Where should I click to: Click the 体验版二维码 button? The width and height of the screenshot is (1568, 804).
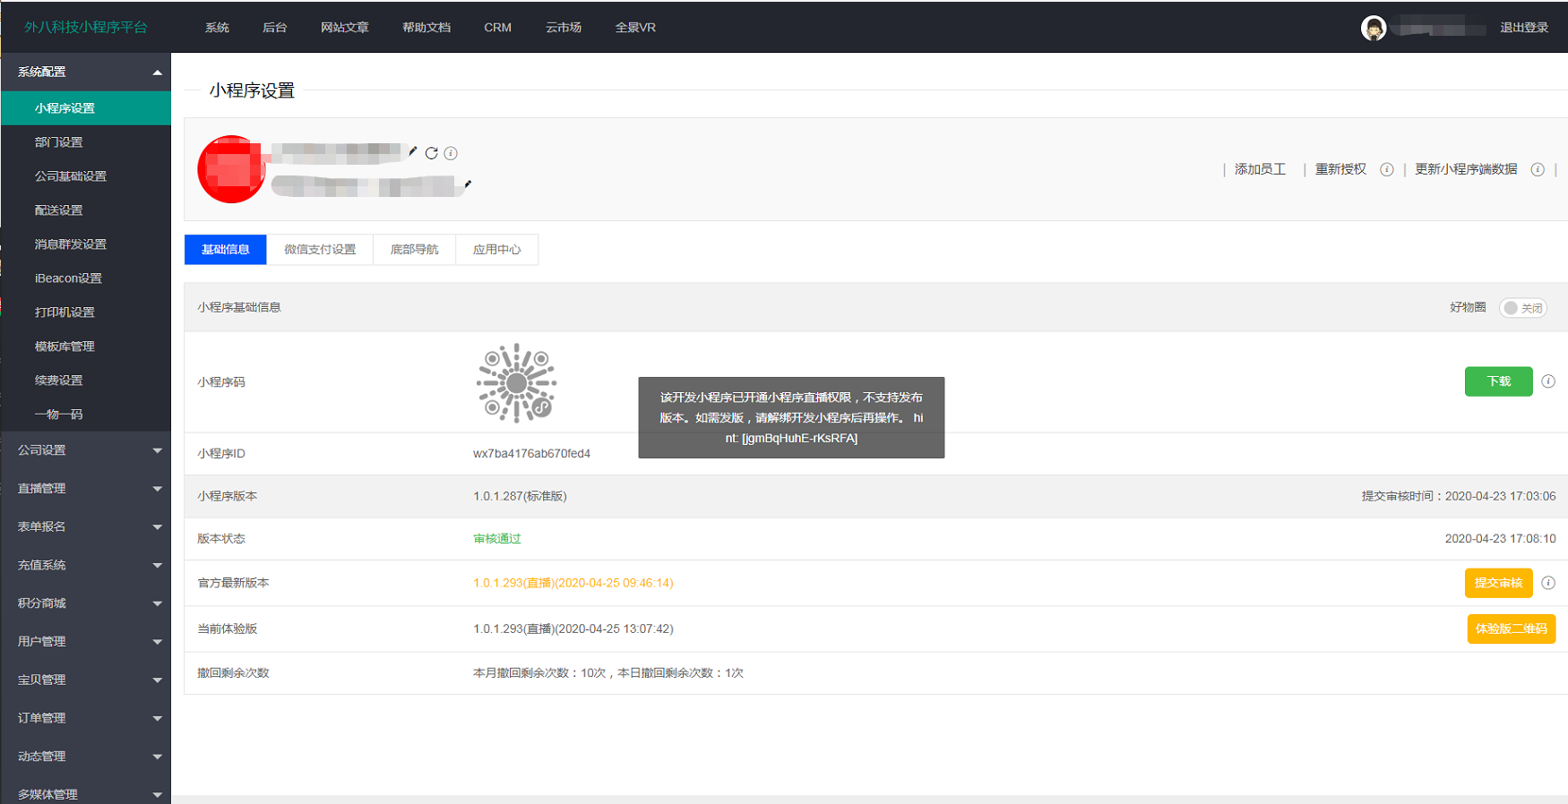pyautogui.click(x=1512, y=629)
